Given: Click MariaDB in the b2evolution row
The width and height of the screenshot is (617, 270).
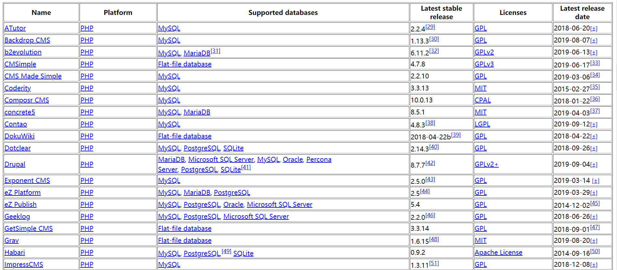Looking at the screenshot, I should click(x=197, y=53).
